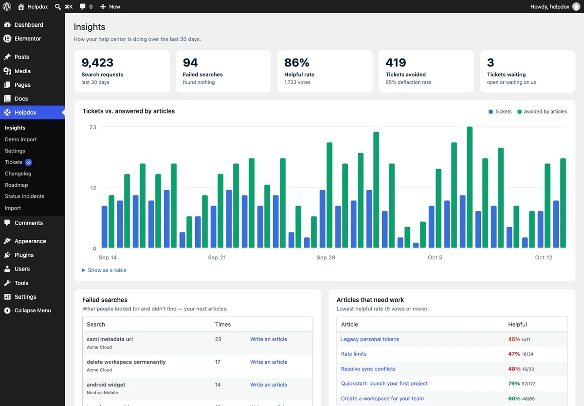Click the Comments icon in sidebar
584x406 pixels.
[x=7, y=223]
